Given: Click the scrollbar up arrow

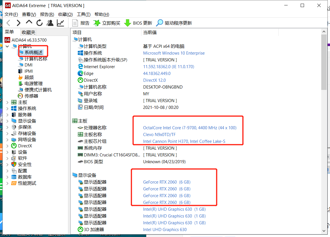Looking at the screenshot, I should 324,32.
